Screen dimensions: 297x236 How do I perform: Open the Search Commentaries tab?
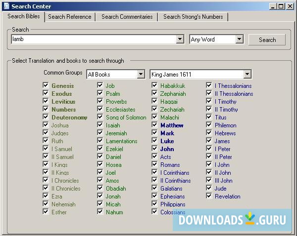[x=127, y=17]
